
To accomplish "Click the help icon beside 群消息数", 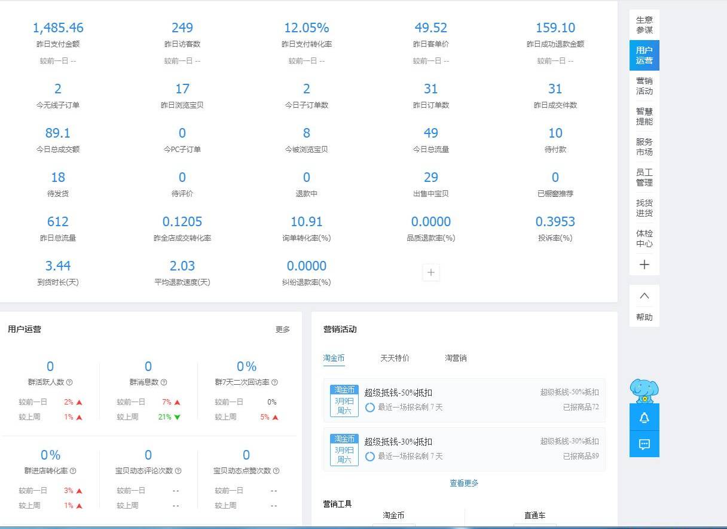I will click(164, 382).
